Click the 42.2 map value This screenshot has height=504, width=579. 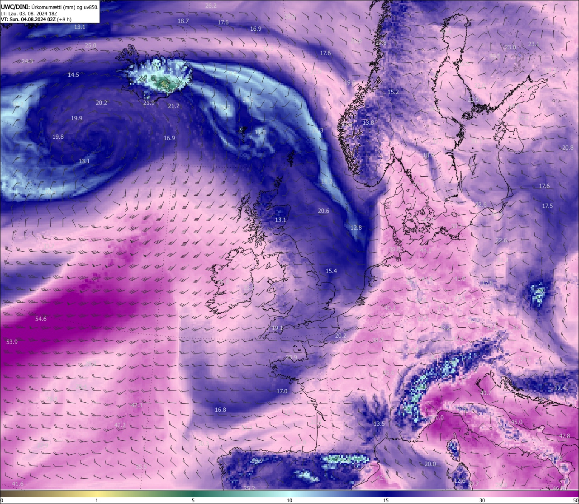click(x=120, y=425)
